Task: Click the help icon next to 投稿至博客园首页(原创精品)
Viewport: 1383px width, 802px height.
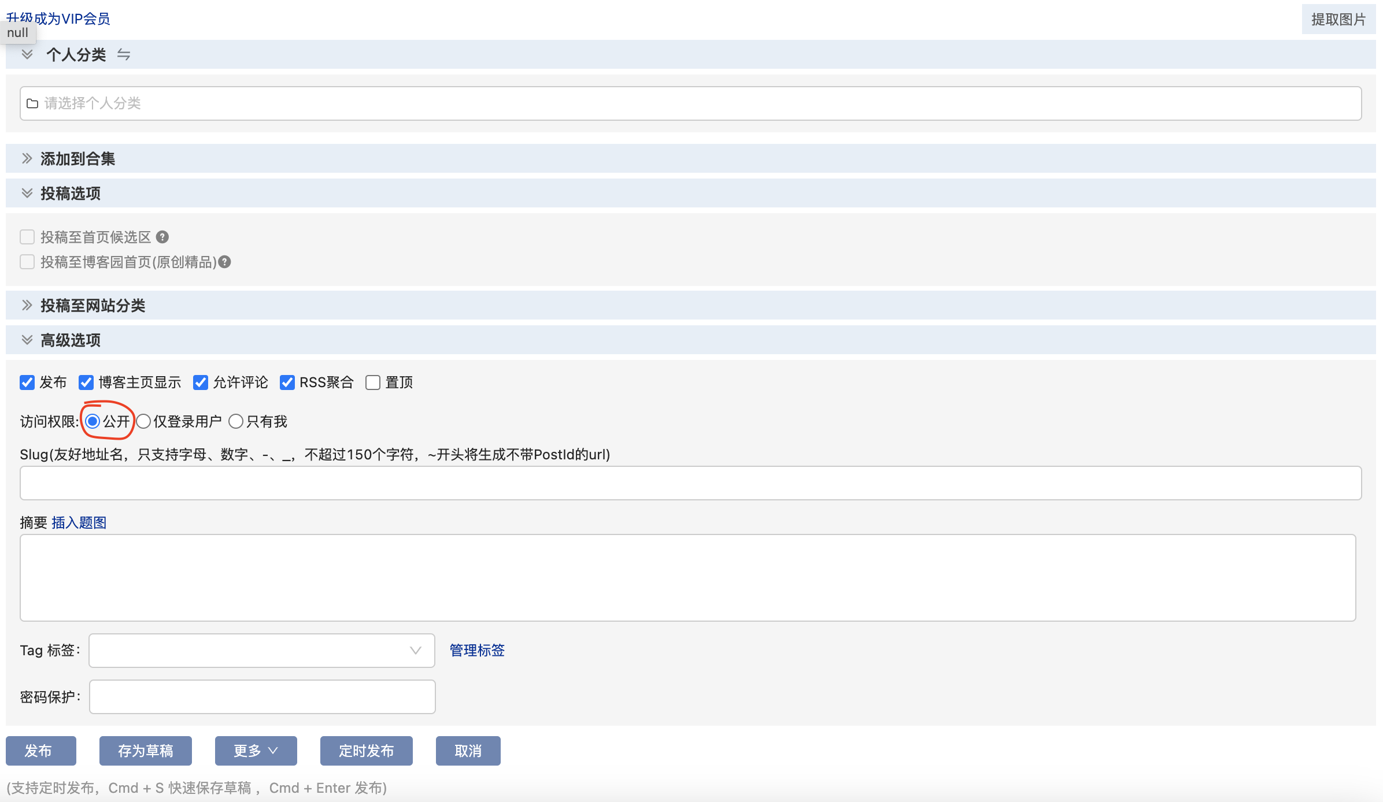Action: click(x=225, y=262)
